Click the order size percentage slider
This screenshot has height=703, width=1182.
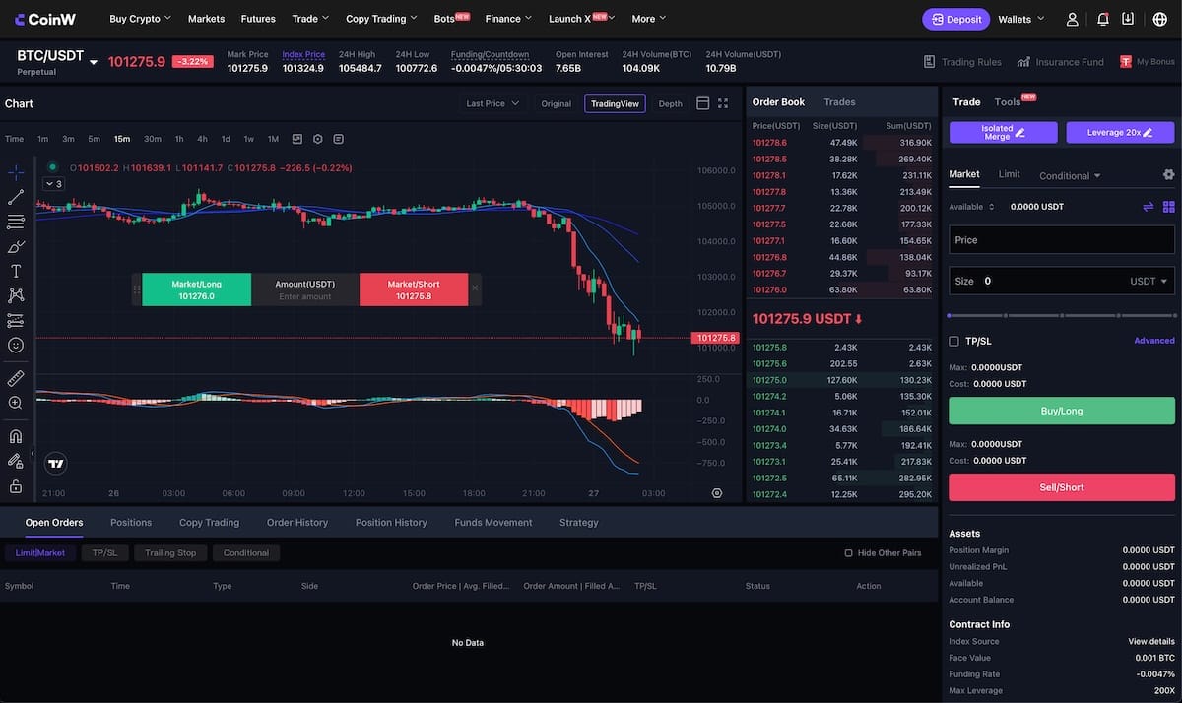(1061, 315)
